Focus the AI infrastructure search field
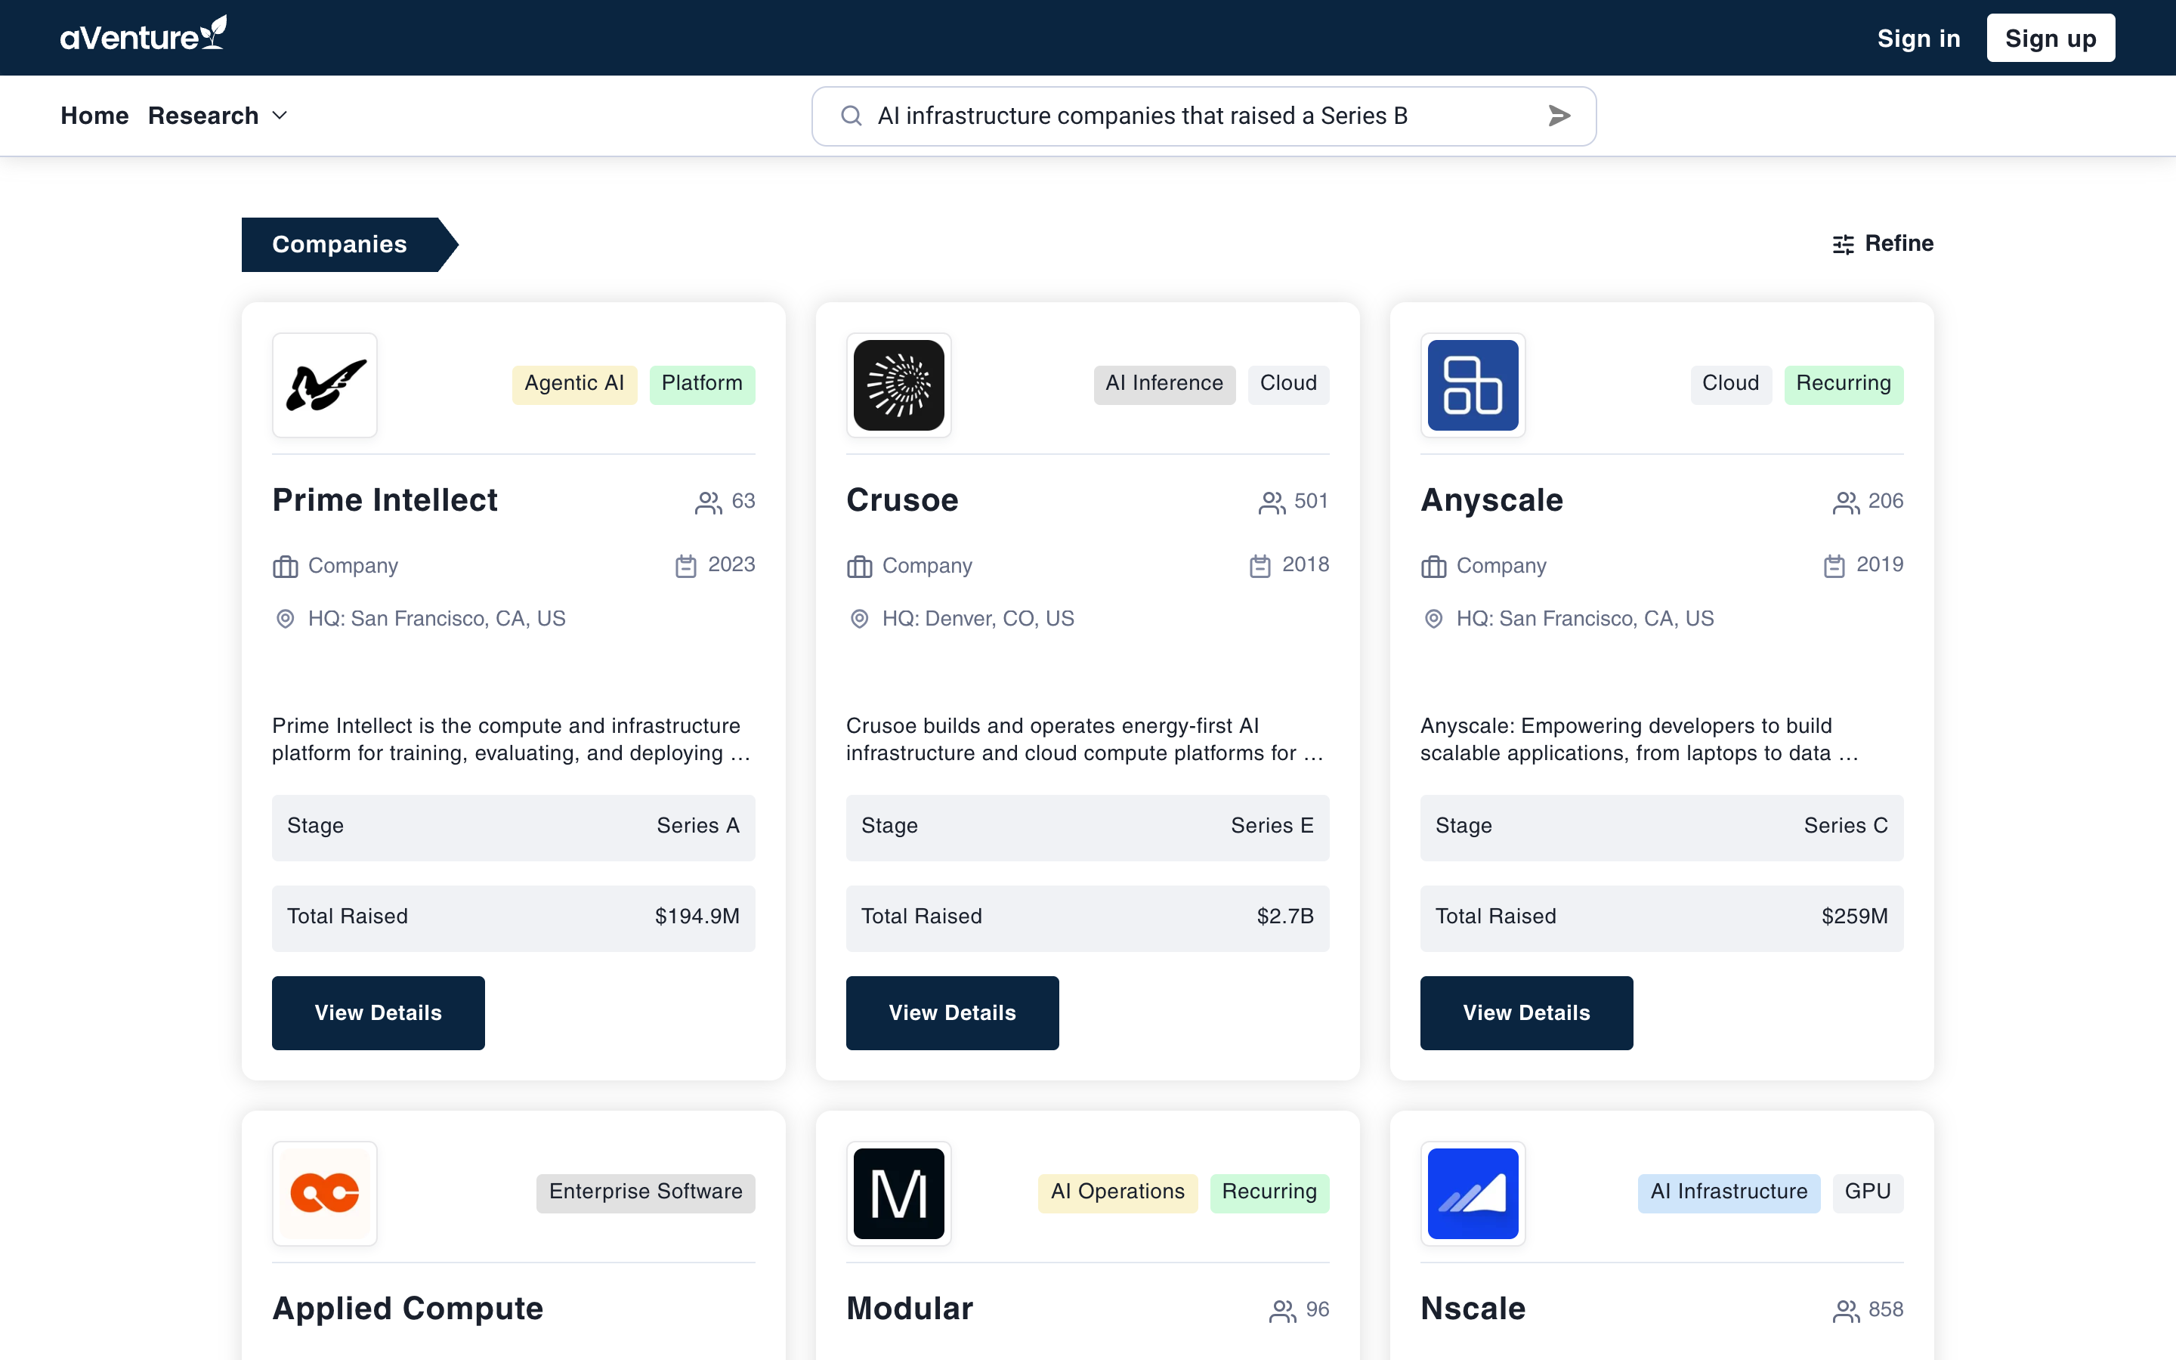2176x1360 pixels. coord(1204,116)
